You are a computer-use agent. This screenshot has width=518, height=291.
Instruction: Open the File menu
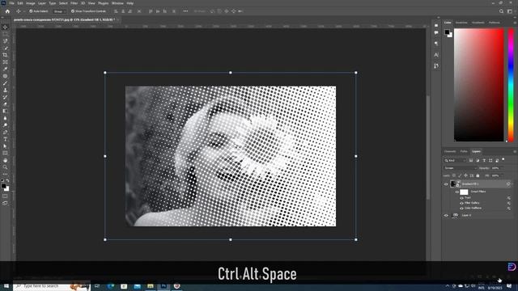[x=11, y=3]
